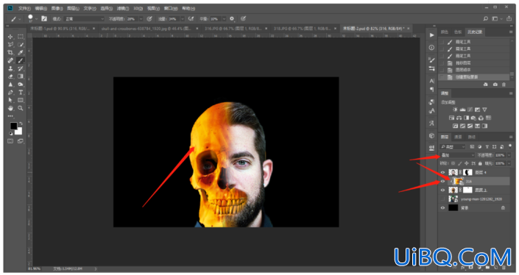Select the Eyedropper tool
Viewport: 519px width, 275px height.
click(21, 52)
